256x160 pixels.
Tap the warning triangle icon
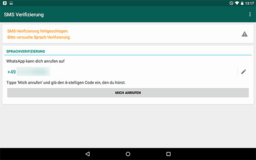coord(244,34)
